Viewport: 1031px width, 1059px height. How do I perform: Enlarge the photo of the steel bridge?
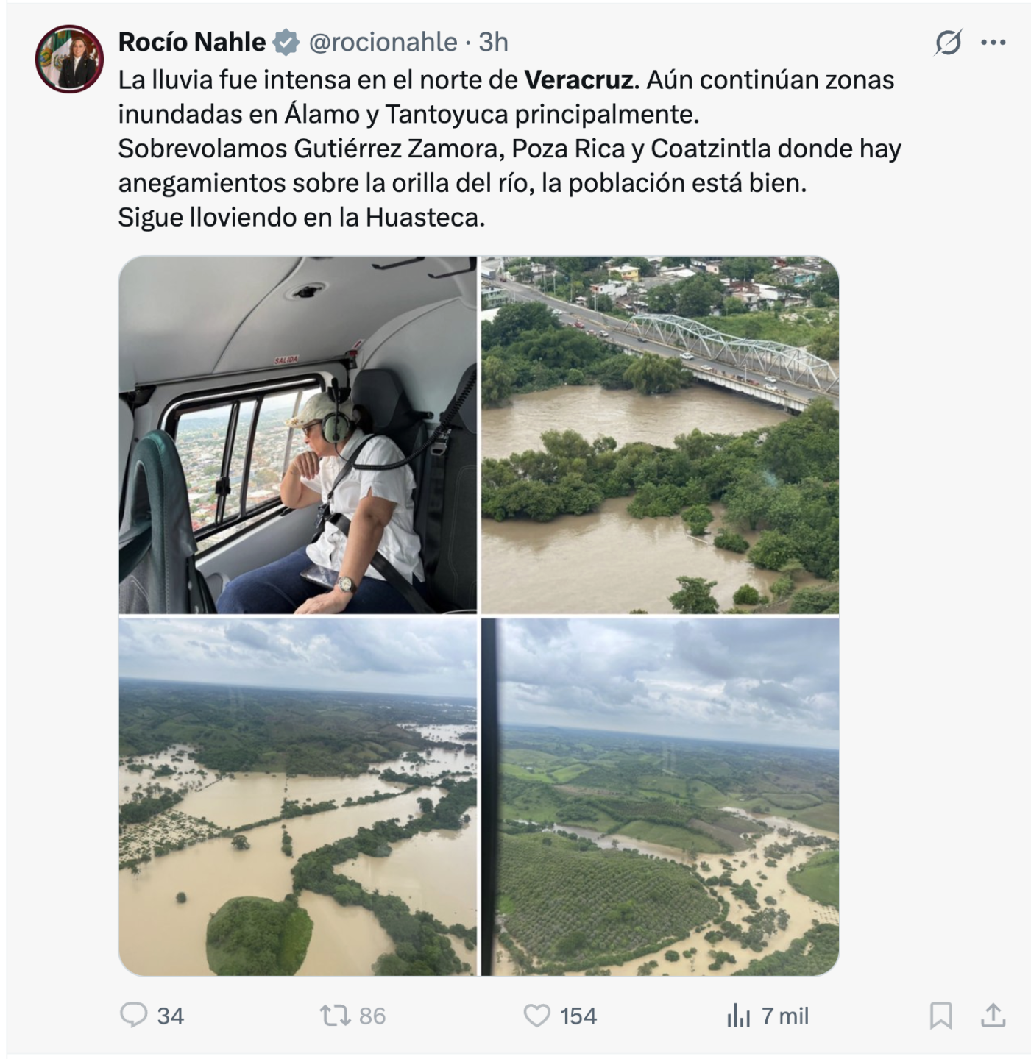coord(660,435)
